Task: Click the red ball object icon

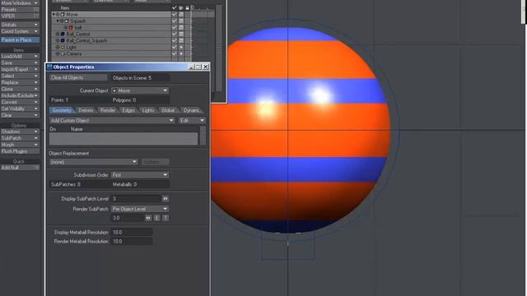Action: 71,27
